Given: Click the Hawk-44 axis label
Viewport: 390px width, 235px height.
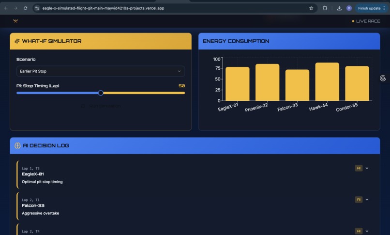Looking at the screenshot, I should tap(318, 107).
